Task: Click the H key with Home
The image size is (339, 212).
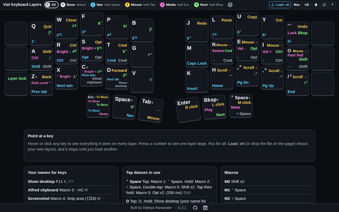Action: pyautogui.click(x=222, y=78)
